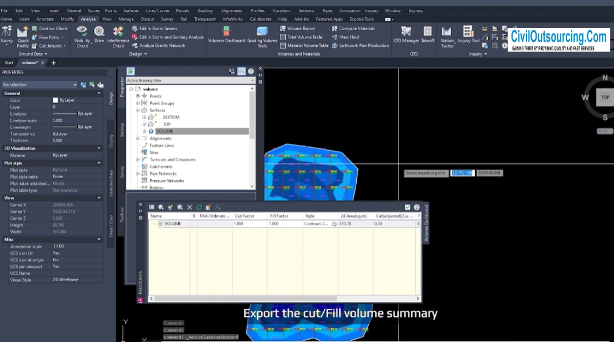
Task: Collapse the General properties section
Action: point(99,93)
